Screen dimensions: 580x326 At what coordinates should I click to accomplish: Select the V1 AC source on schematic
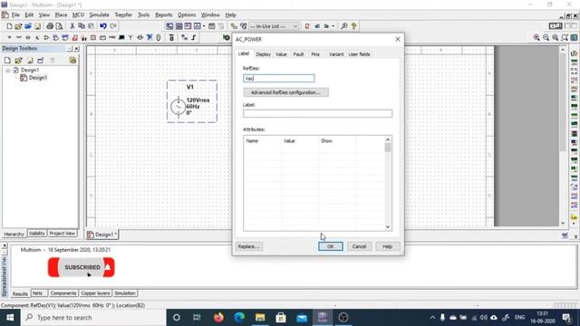(178, 107)
